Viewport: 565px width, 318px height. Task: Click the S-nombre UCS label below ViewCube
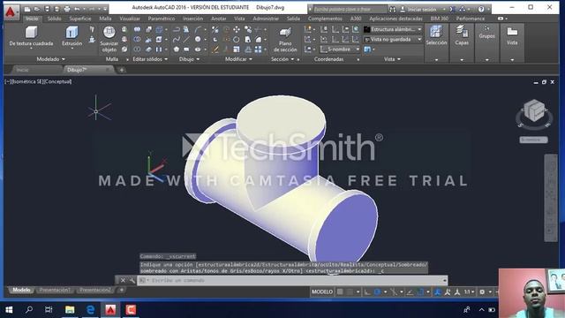[x=533, y=140]
